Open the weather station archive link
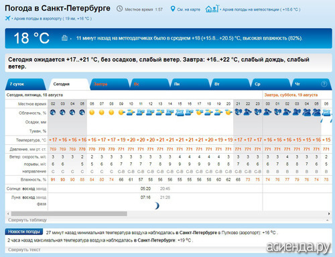Screen dimensions: 335x257 (x=261, y=9)
